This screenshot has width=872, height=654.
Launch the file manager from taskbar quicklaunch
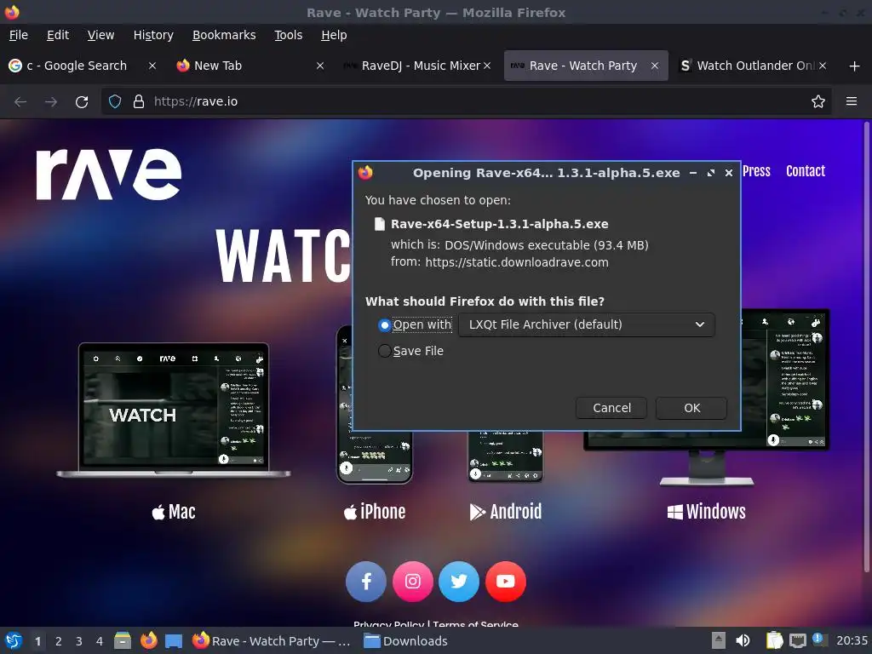point(123,640)
